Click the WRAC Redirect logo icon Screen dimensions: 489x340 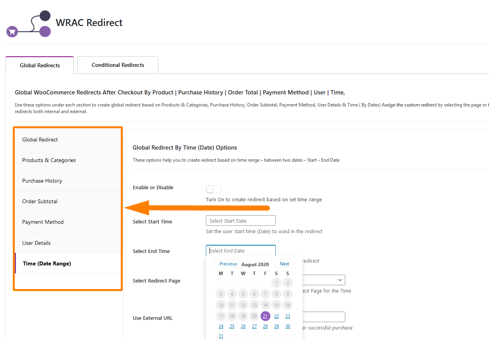[29, 24]
